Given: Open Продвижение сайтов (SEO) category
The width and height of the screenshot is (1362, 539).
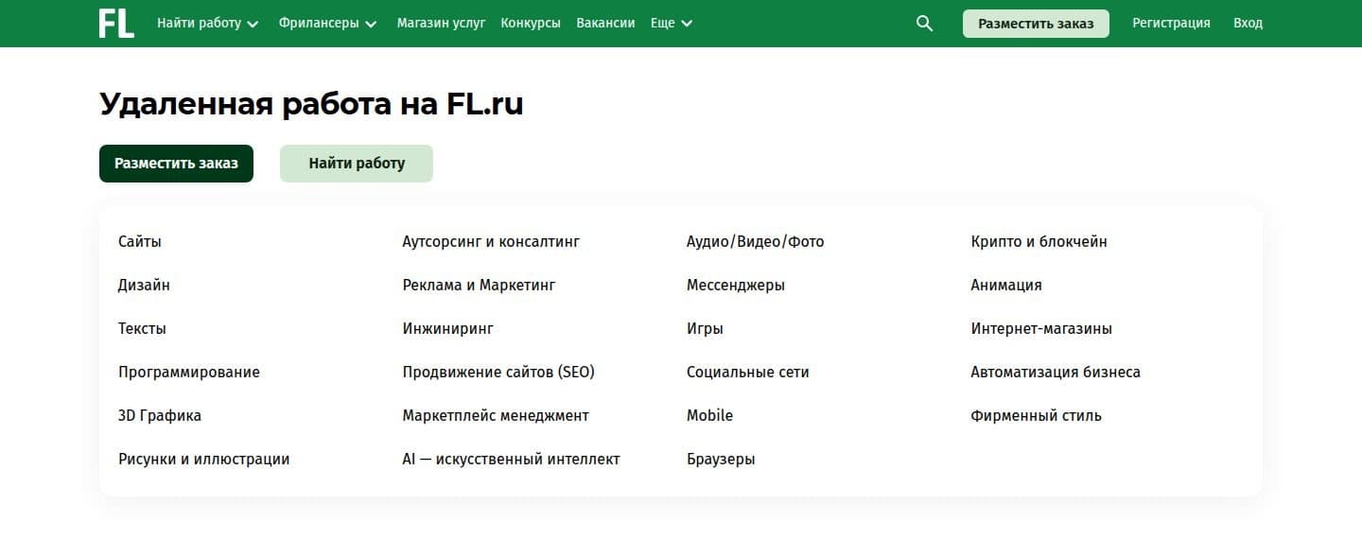Looking at the screenshot, I should coord(498,373).
